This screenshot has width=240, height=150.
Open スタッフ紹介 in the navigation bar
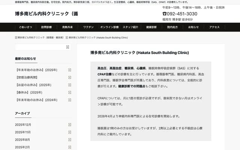[x=130, y=27]
